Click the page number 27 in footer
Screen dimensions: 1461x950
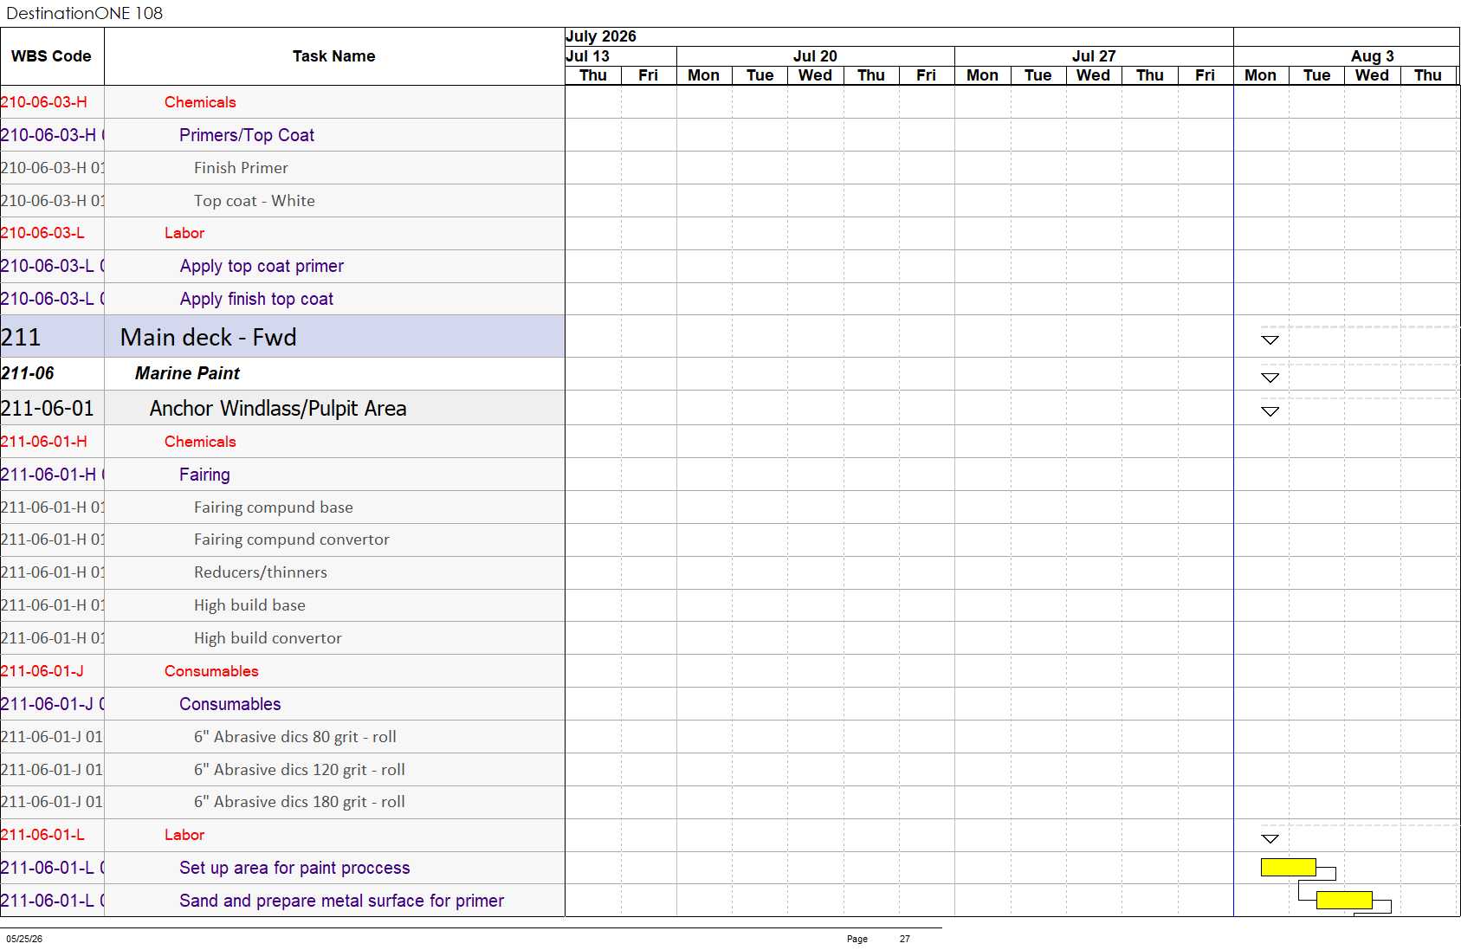904,939
